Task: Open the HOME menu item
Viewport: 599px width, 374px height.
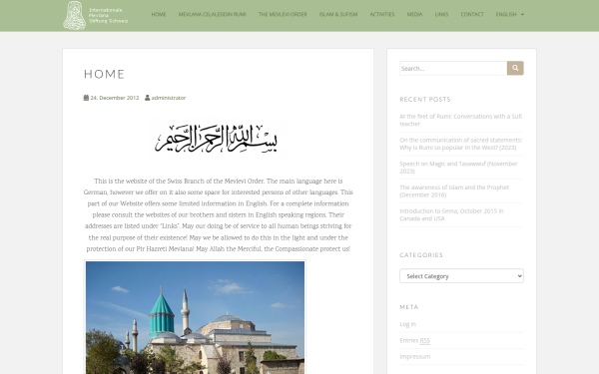Action: [159, 15]
